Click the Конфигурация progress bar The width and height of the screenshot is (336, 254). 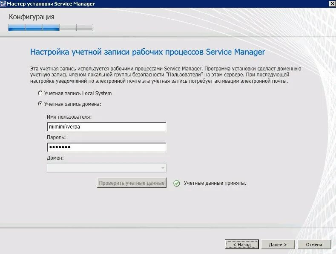(51, 27)
